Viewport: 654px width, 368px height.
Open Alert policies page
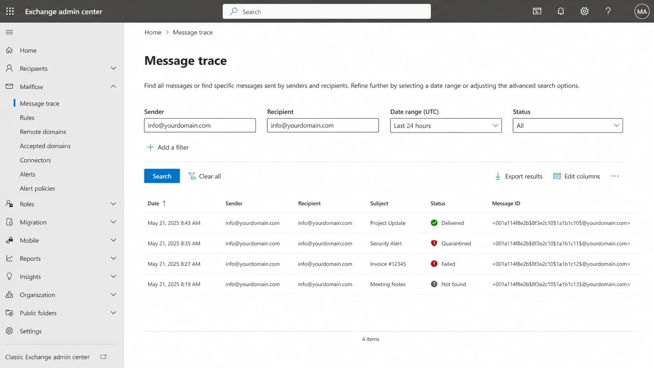37,188
